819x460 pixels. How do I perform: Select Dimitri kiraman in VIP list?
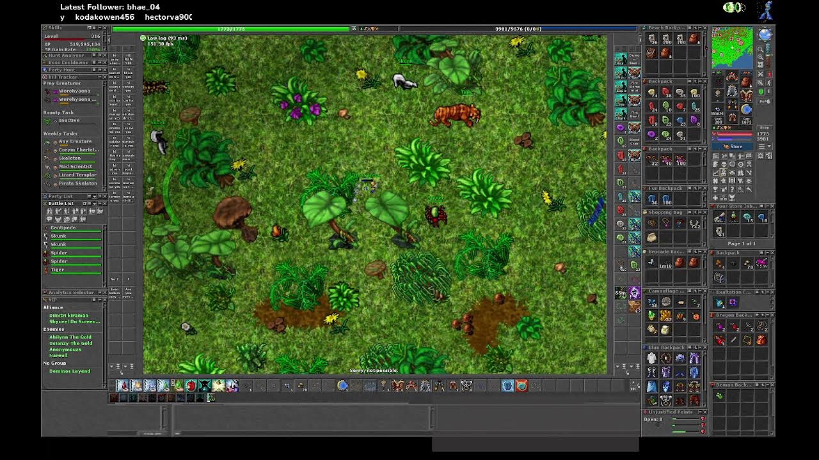tap(68, 316)
